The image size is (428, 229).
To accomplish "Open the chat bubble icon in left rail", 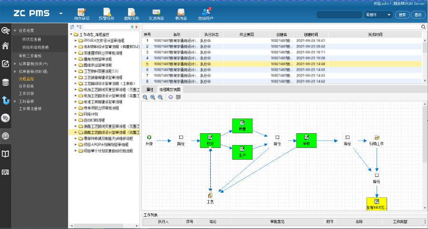I will (5, 118).
